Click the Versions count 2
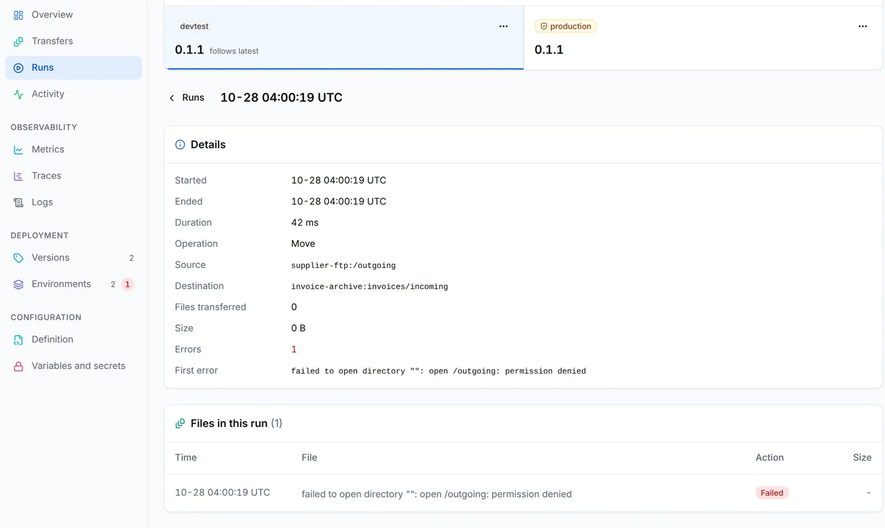The image size is (885, 528). [x=131, y=258]
